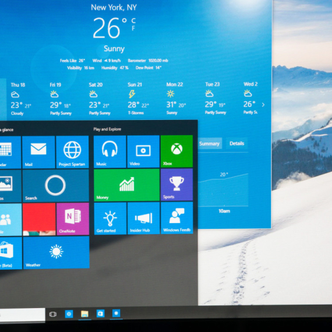The image size is (332, 332).
Task: Select the Thu 18 forecast day
Action: [21, 99]
